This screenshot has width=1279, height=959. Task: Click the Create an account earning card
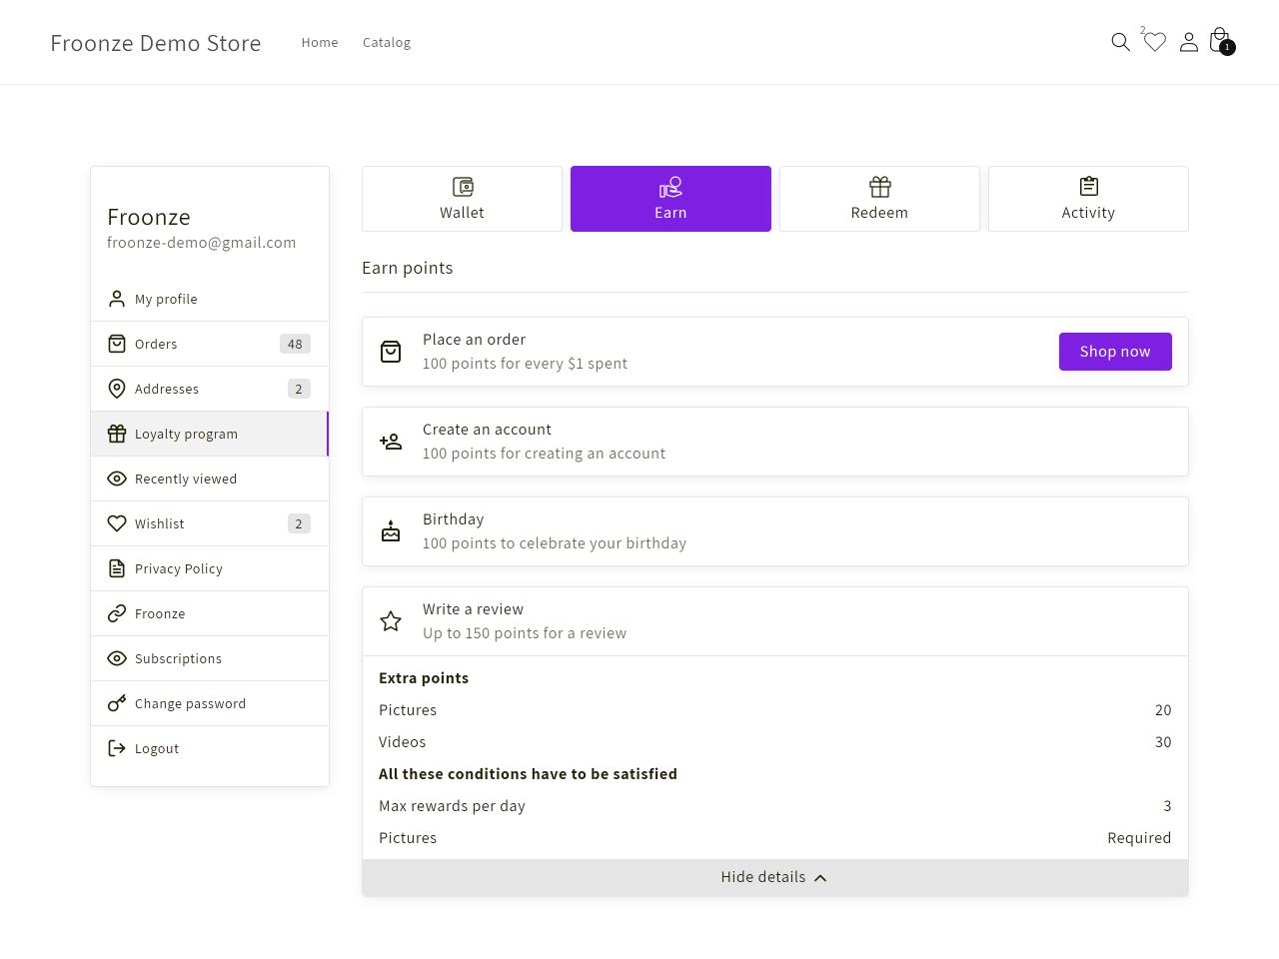click(x=775, y=442)
